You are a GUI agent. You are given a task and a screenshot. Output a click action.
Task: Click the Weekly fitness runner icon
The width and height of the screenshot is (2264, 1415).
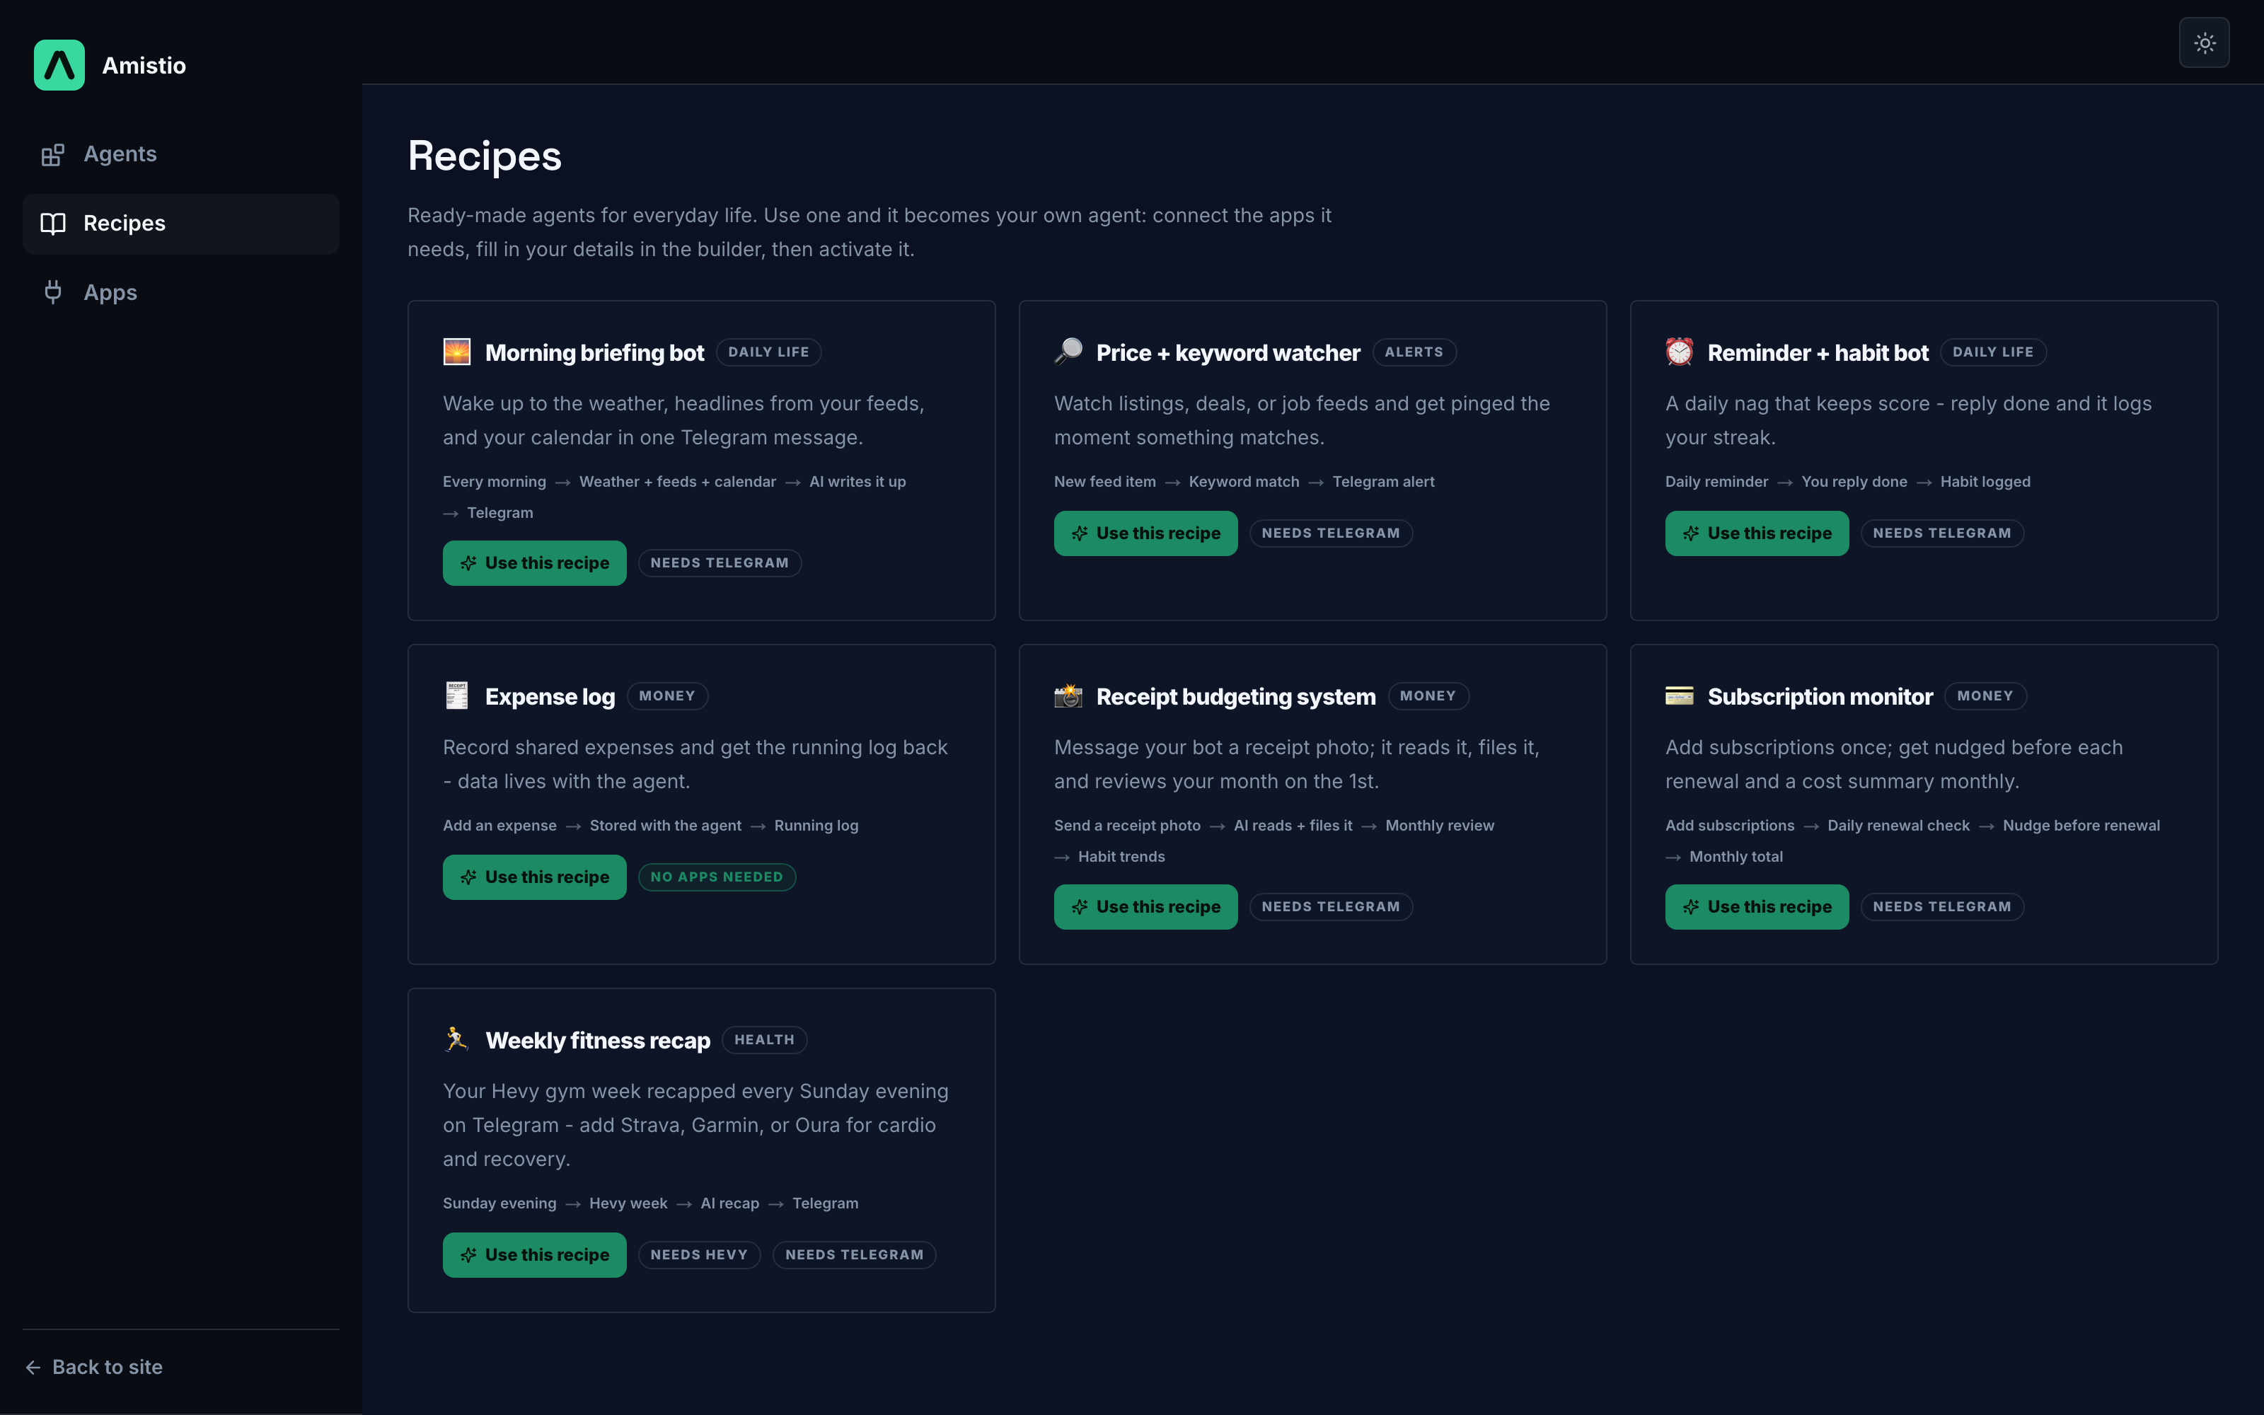click(456, 1040)
